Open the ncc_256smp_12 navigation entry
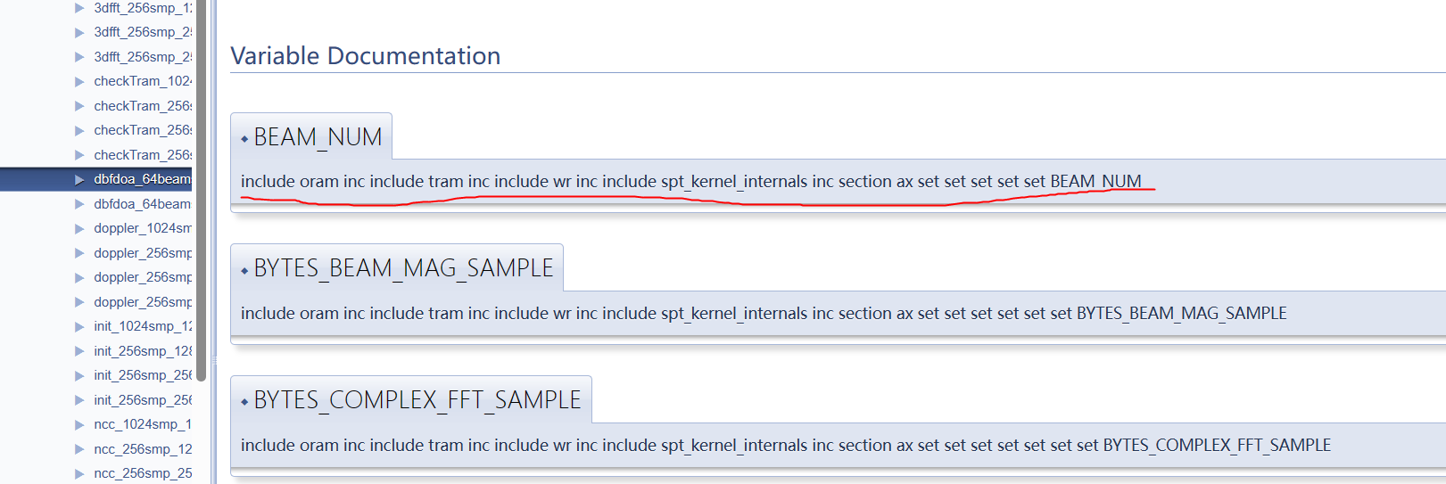Screen dimensions: 1446x484 click(x=142, y=449)
